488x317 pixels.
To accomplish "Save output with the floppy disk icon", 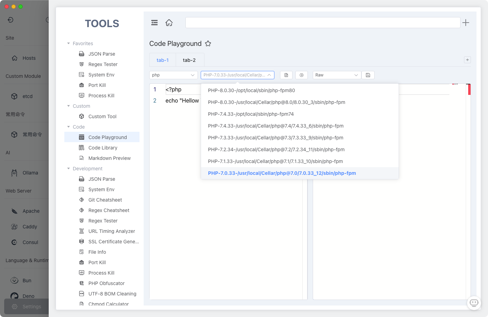I will pyautogui.click(x=368, y=75).
